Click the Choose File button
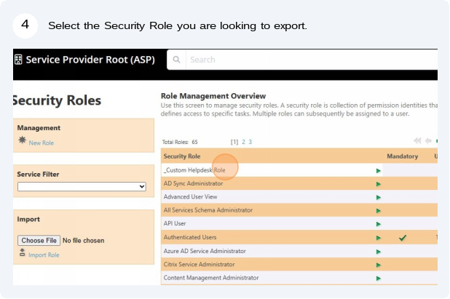This screenshot has height=299, width=450. tap(39, 241)
